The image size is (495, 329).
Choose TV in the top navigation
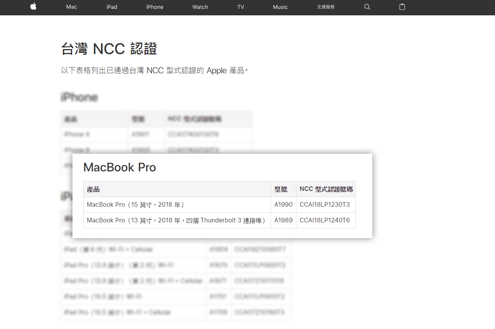241,7
